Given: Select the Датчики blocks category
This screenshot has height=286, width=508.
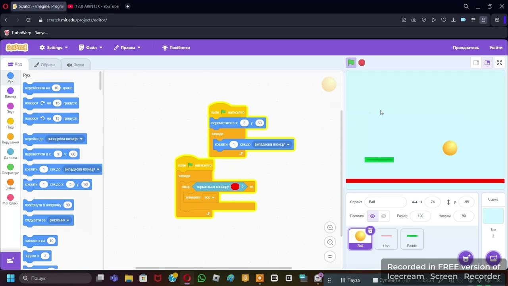Looking at the screenshot, I should [10, 154].
